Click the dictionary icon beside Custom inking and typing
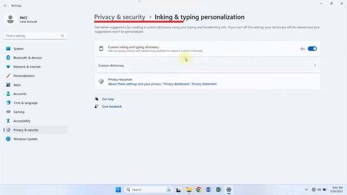Image resolution: width=347 pixels, height=195 pixels. pyautogui.click(x=101, y=49)
